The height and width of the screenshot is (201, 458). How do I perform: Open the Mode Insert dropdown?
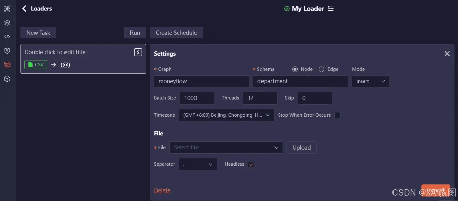[370, 81]
